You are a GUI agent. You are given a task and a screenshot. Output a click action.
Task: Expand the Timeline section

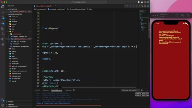click(10, 104)
